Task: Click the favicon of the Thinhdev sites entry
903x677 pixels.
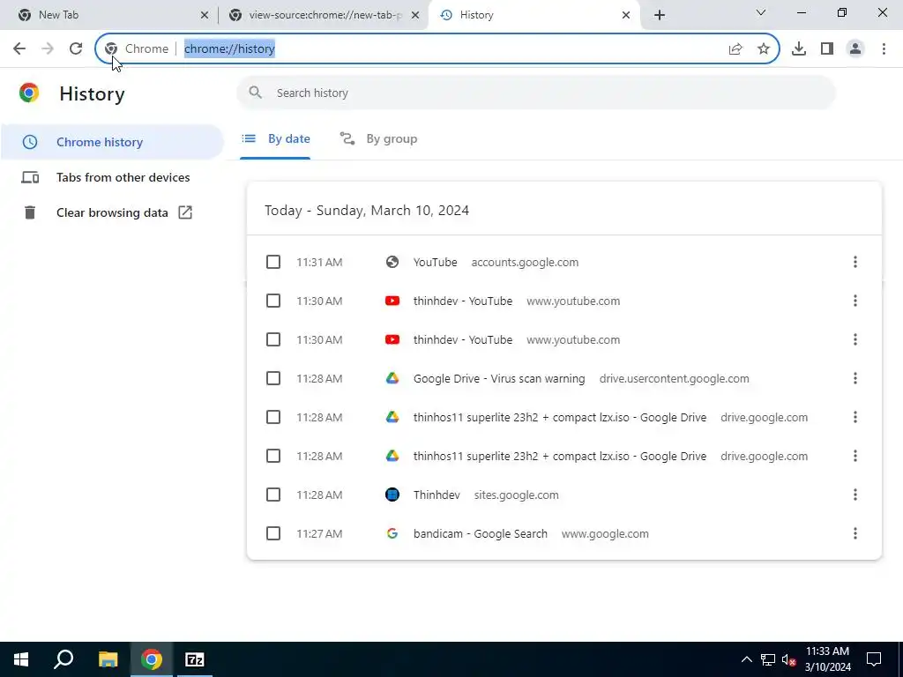Action: [392, 495]
